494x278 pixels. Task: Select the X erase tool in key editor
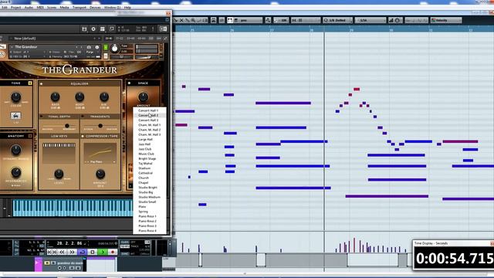pos(181,20)
